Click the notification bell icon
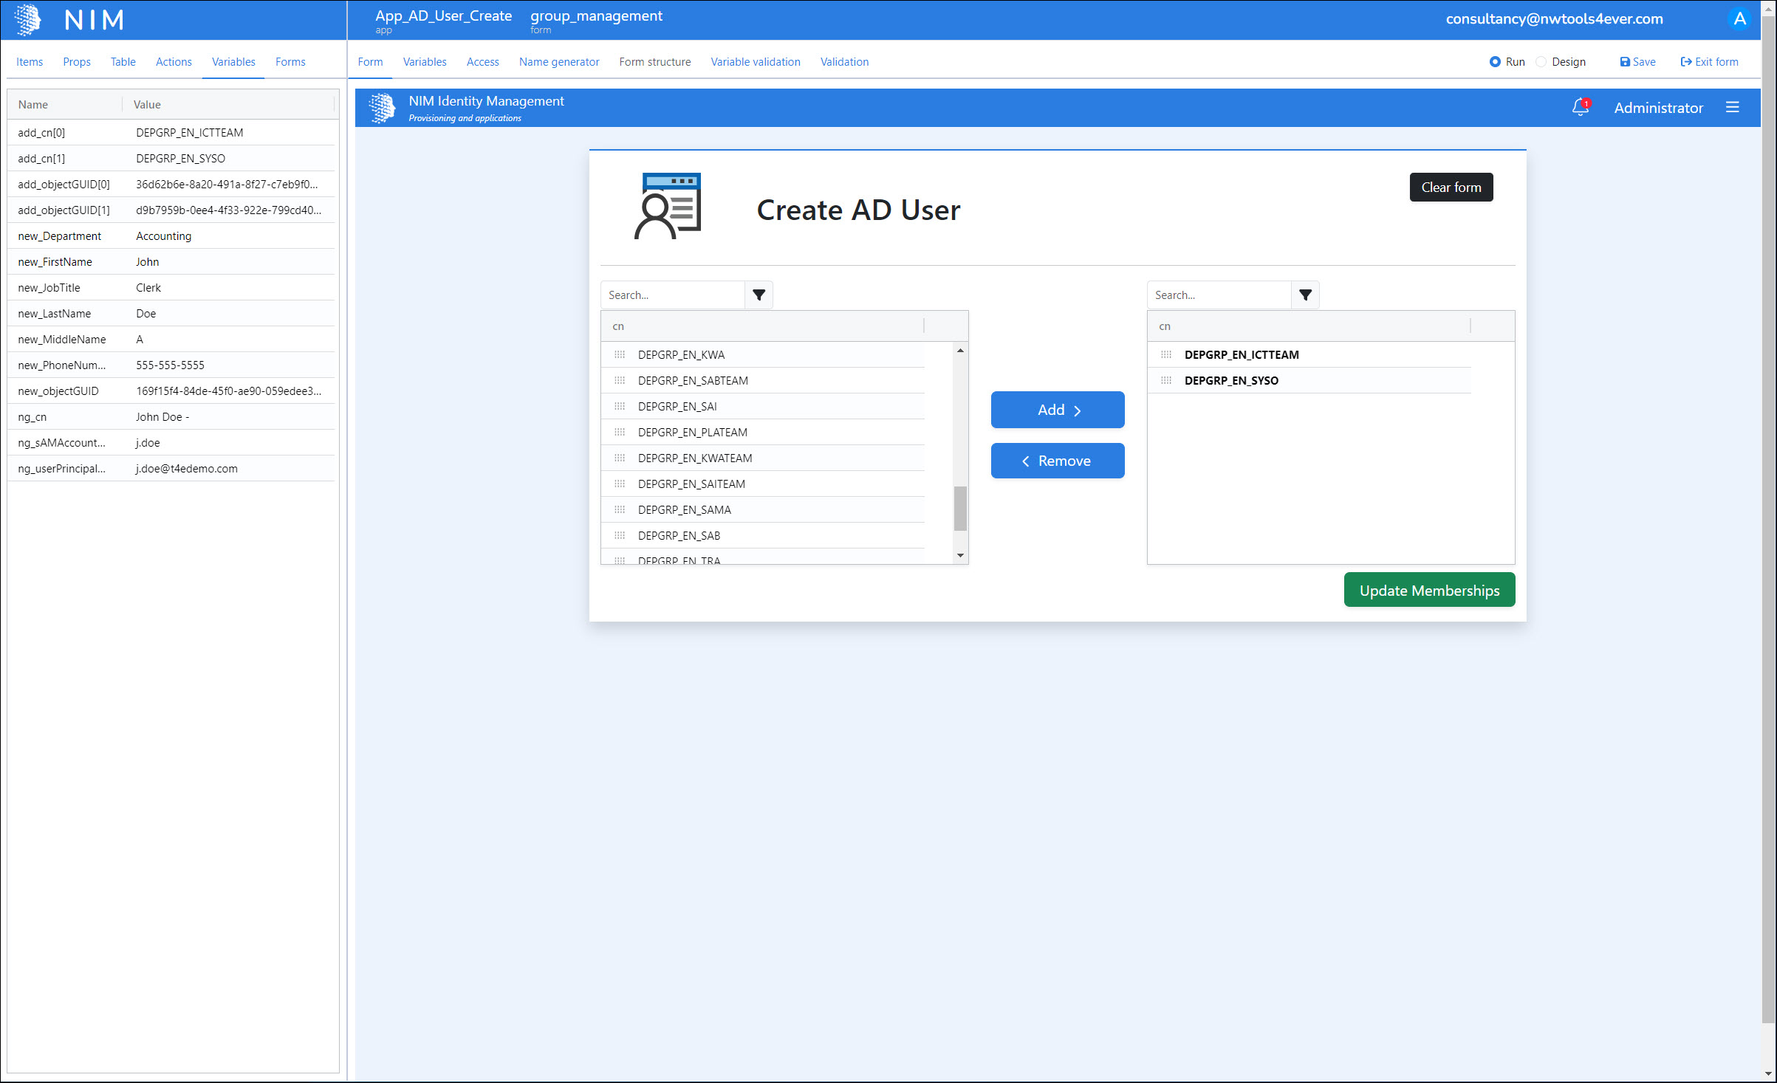This screenshot has height=1083, width=1777. pos(1579,108)
